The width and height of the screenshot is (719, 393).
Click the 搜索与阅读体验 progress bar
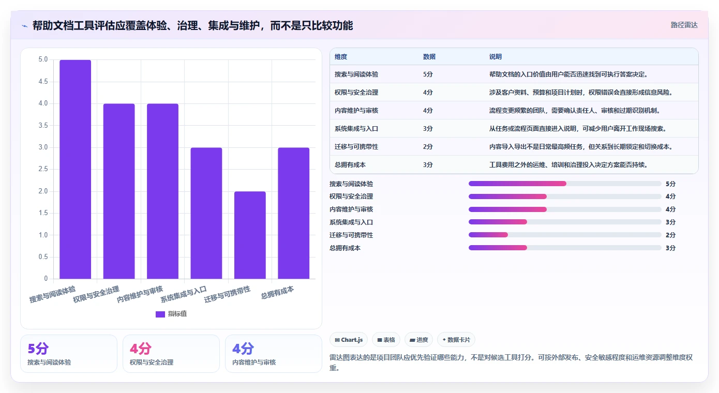pos(565,184)
